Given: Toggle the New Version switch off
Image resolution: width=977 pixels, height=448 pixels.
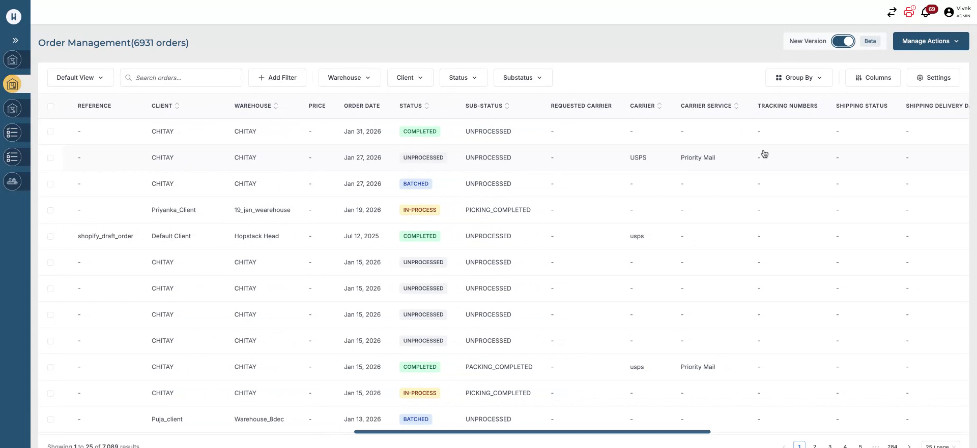Looking at the screenshot, I should pos(843,41).
